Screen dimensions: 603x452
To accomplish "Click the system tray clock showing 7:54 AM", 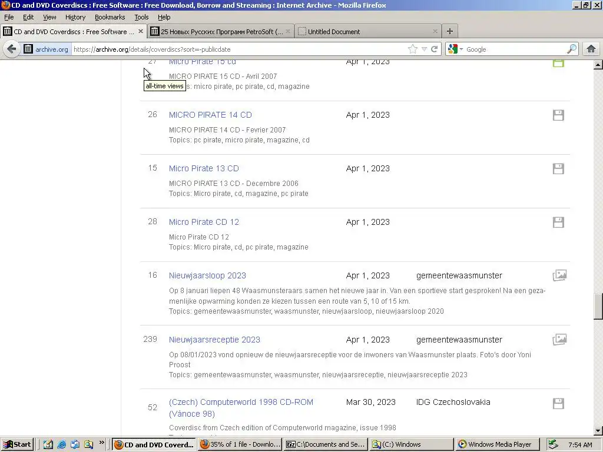I will pyautogui.click(x=580, y=445).
